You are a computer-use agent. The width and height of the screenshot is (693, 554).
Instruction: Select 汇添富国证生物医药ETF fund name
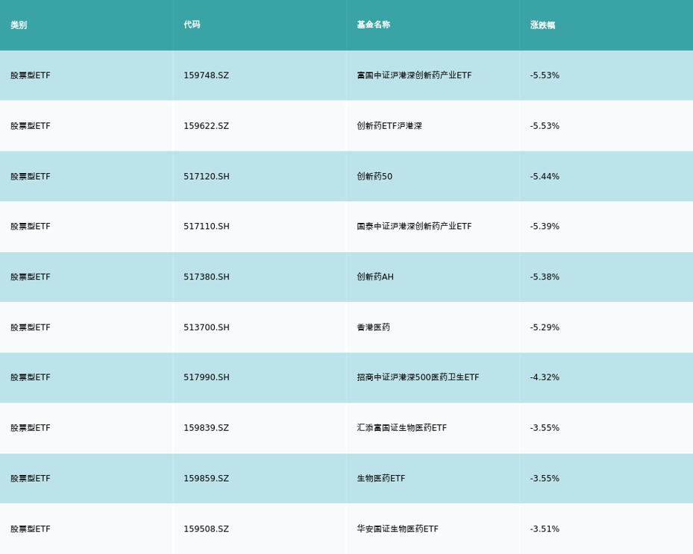(401, 428)
